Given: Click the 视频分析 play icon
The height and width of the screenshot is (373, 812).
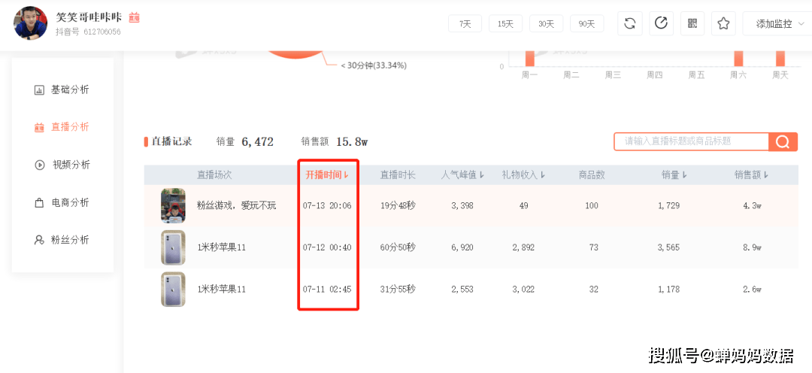Looking at the screenshot, I should tap(39, 165).
